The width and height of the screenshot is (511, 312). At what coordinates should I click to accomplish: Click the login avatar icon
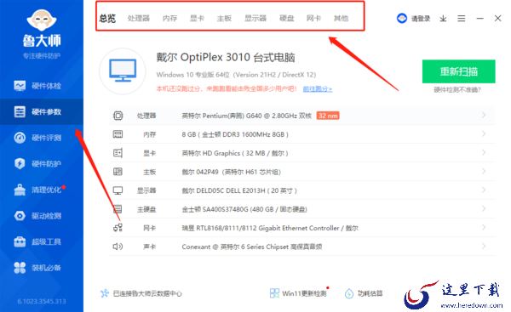pos(402,18)
